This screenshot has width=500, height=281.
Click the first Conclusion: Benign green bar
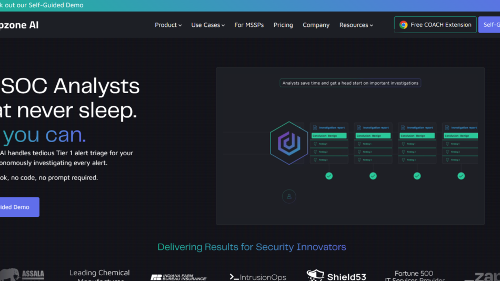click(329, 135)
